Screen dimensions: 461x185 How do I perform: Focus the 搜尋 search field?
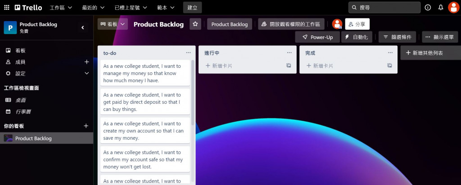tap(384, 7)
